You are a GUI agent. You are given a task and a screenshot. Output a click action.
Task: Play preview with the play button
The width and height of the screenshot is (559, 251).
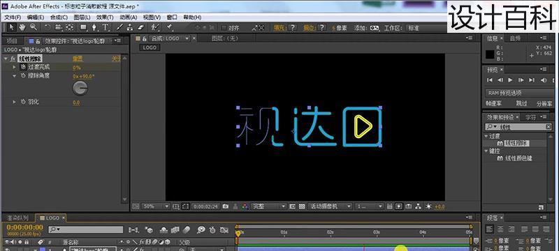pyautogui.click(x=510, y=80)
